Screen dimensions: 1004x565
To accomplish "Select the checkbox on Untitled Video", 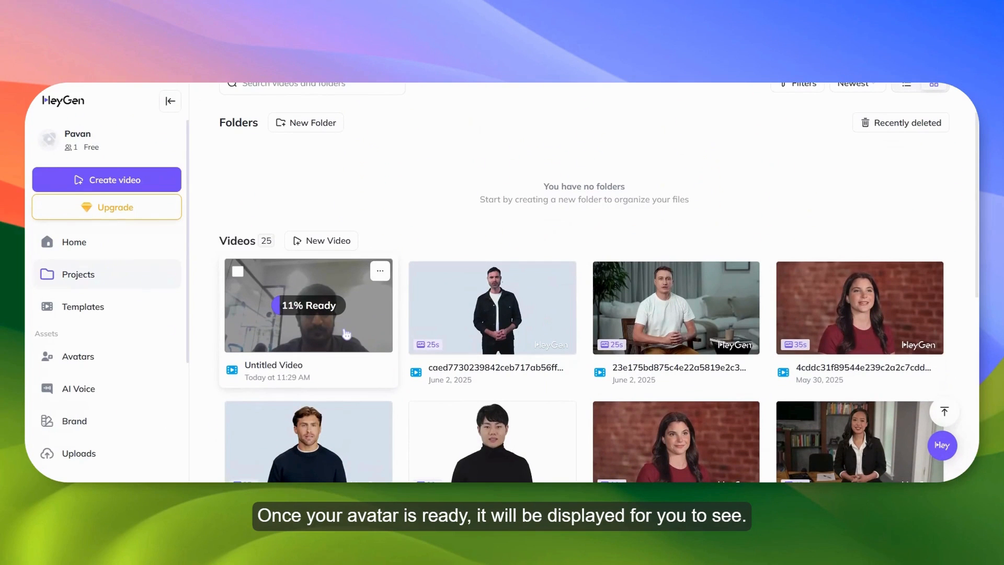I will coord(237,271).
